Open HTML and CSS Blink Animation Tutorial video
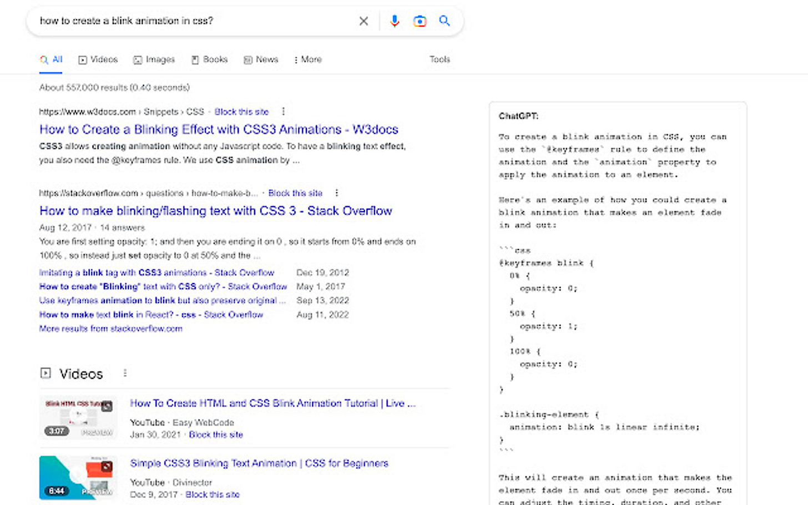 tap(272, 403)
